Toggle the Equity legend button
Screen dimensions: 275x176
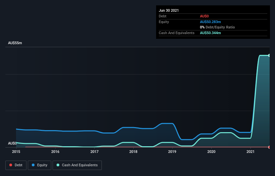[40, 165]
